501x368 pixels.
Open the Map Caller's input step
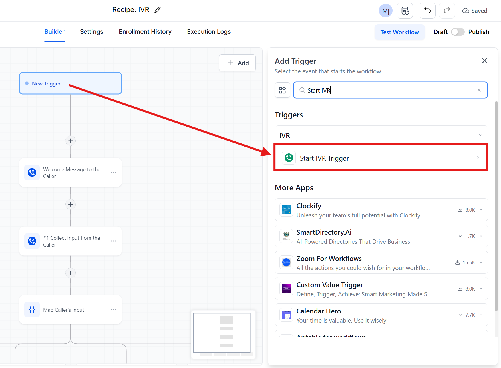point(71,310)
